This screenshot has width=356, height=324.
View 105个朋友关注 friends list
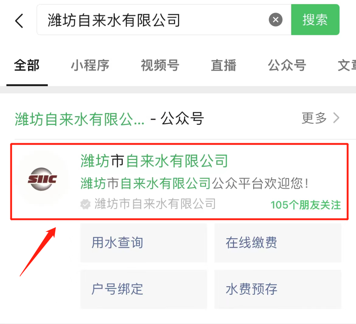(x=306, y=205)
